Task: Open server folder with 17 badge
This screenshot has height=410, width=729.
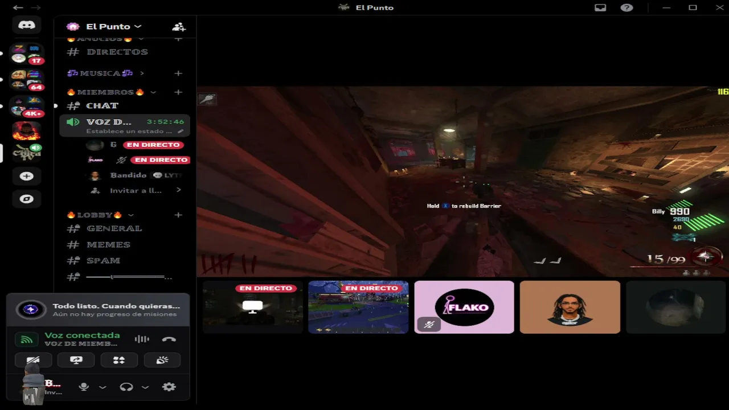Action: coord(27,54)
